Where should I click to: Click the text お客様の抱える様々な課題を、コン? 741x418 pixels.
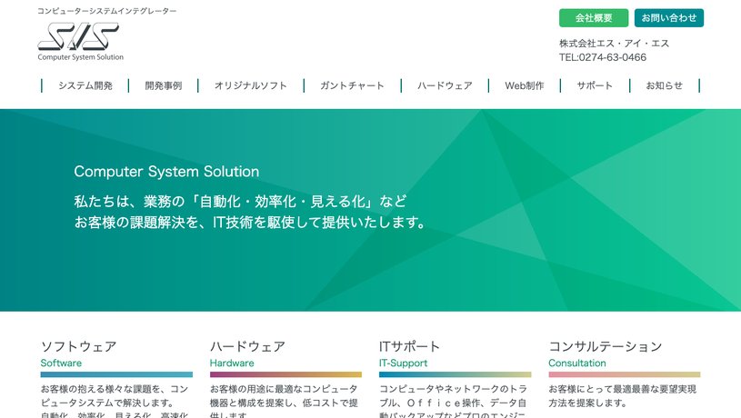[115, 389]
